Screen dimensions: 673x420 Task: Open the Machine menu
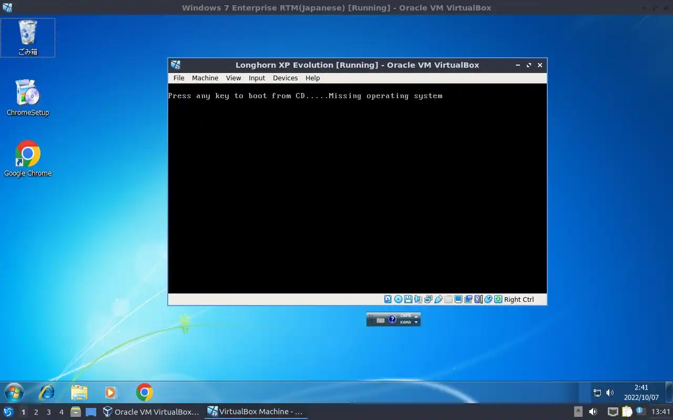[x=205, y=78]
